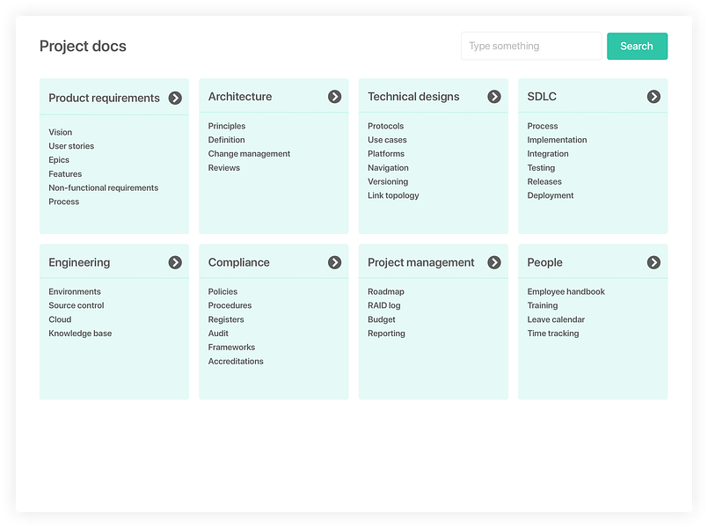Open Non-functional requirements link

[104, 188]
